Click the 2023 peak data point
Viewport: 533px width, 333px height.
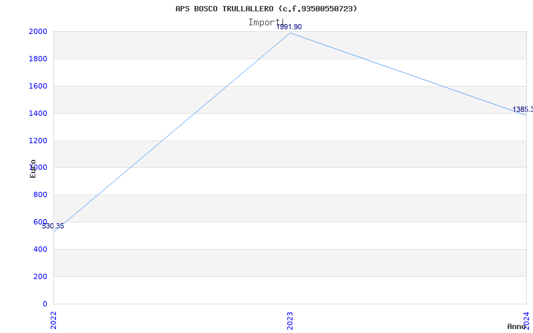(290, 33)
